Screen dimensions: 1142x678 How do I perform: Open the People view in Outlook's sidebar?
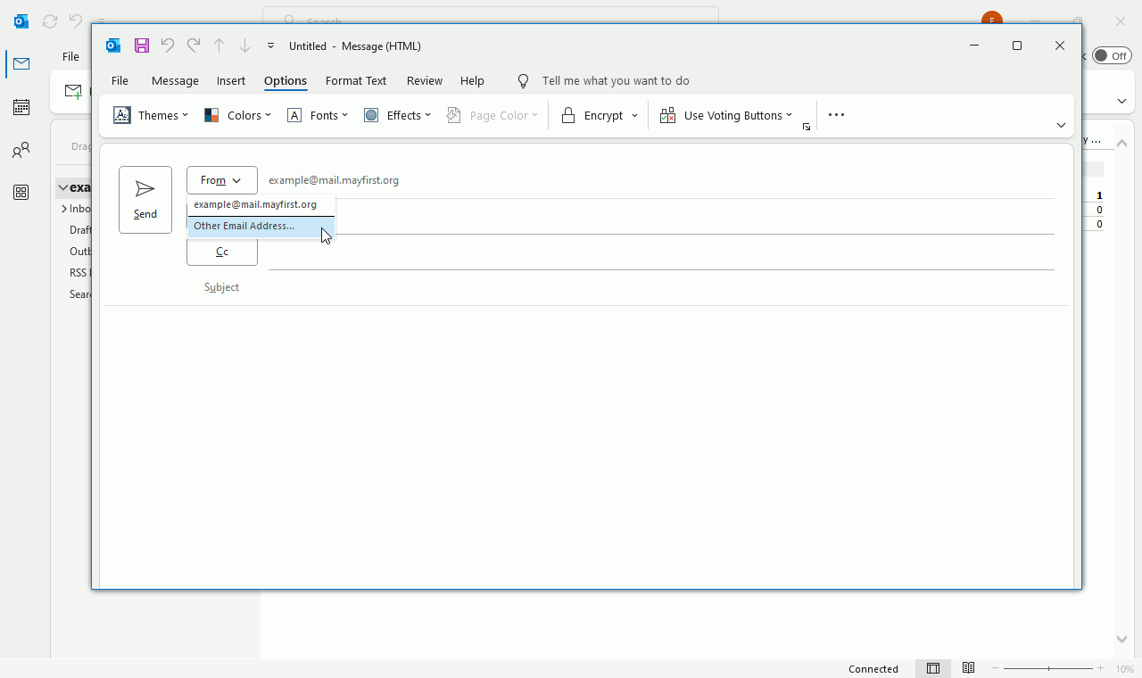pos(21,150)
